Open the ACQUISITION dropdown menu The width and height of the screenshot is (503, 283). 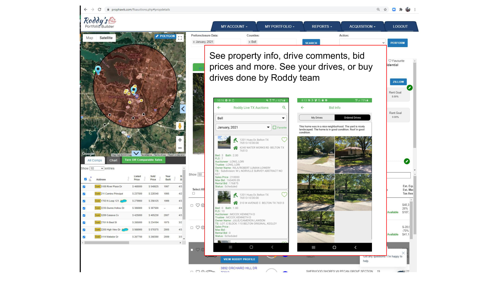(362, 26)
